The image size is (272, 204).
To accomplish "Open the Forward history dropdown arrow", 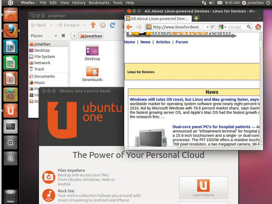I will (85, 25).
